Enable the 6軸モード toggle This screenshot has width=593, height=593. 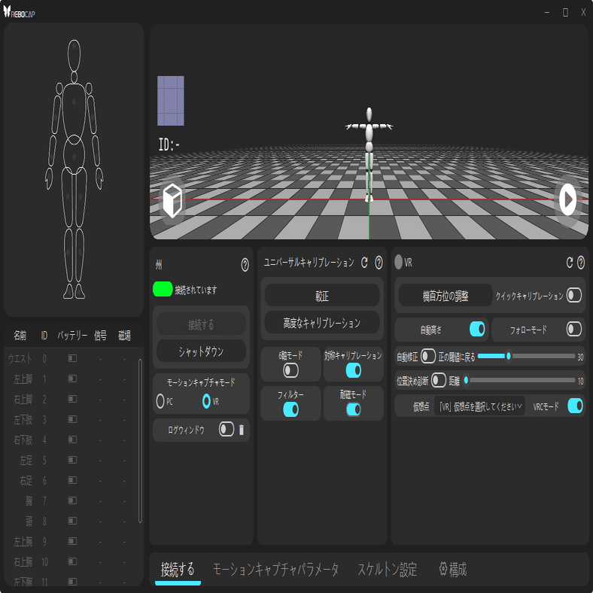click(290, 370)
